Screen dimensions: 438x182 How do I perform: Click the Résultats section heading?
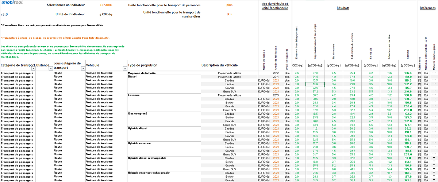(x=343, y=8)
